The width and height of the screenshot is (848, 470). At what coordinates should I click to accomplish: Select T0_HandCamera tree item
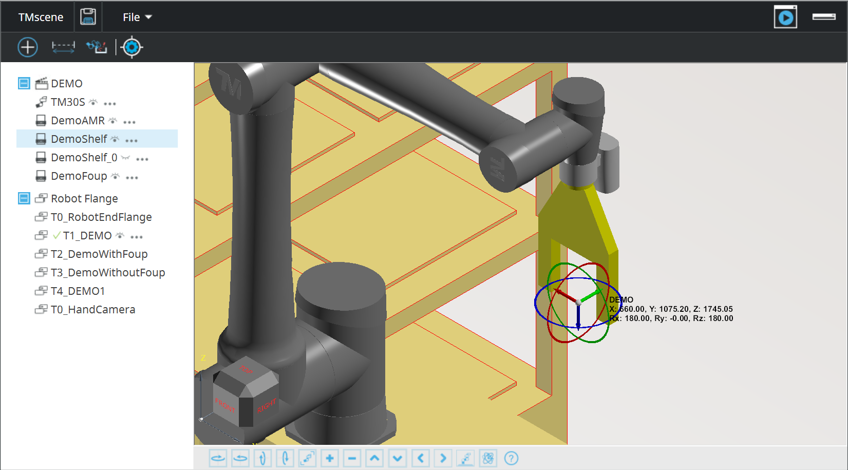pyautogui.click(x=92, y=310)
